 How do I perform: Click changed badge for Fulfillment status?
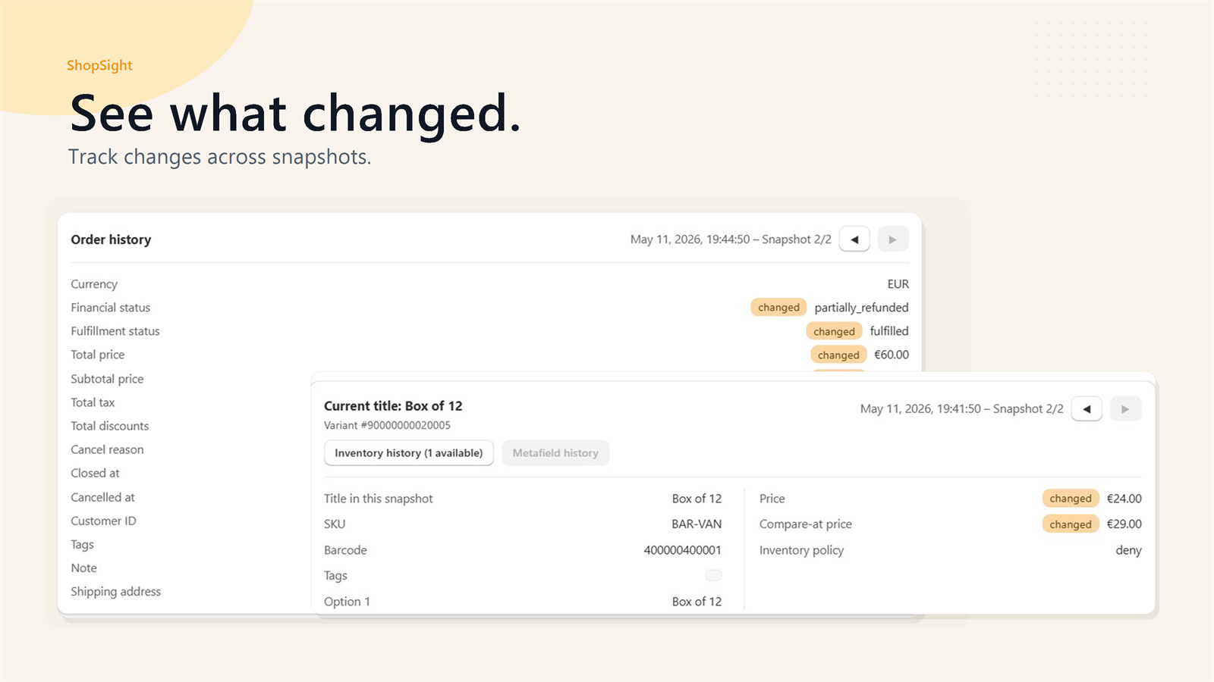[834, 331]
